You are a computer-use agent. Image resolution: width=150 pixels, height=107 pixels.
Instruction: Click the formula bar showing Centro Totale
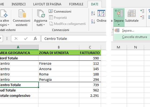[x=74, y=39]
